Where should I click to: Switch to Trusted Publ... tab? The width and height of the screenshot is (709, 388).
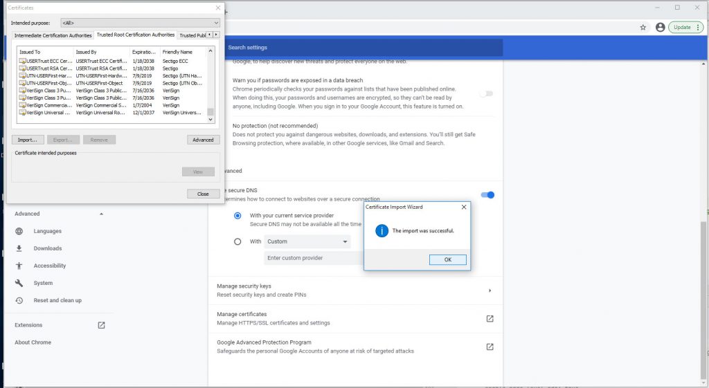tap(192, 35)
